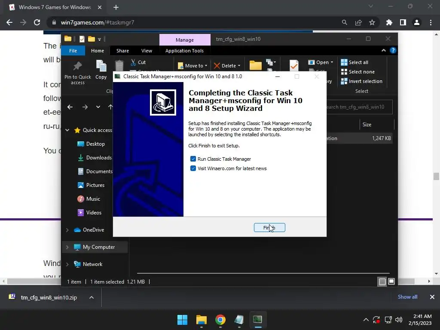Open Windows Start menu
The height and width of the screenshot is (330, 440).
pyautogui.click(x=182, y=320)
